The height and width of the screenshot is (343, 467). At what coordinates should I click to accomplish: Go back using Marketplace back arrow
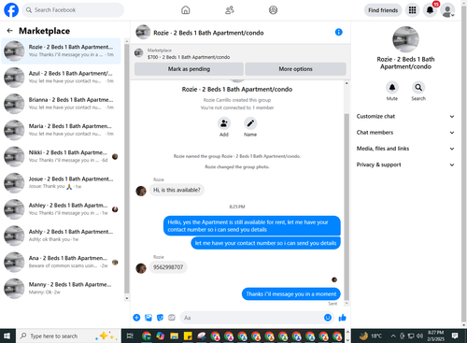coord(10,31)
